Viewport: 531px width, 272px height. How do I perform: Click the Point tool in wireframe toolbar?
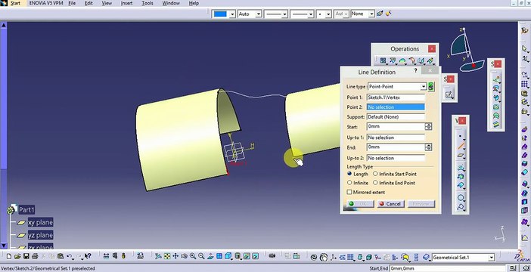(460, 136)
